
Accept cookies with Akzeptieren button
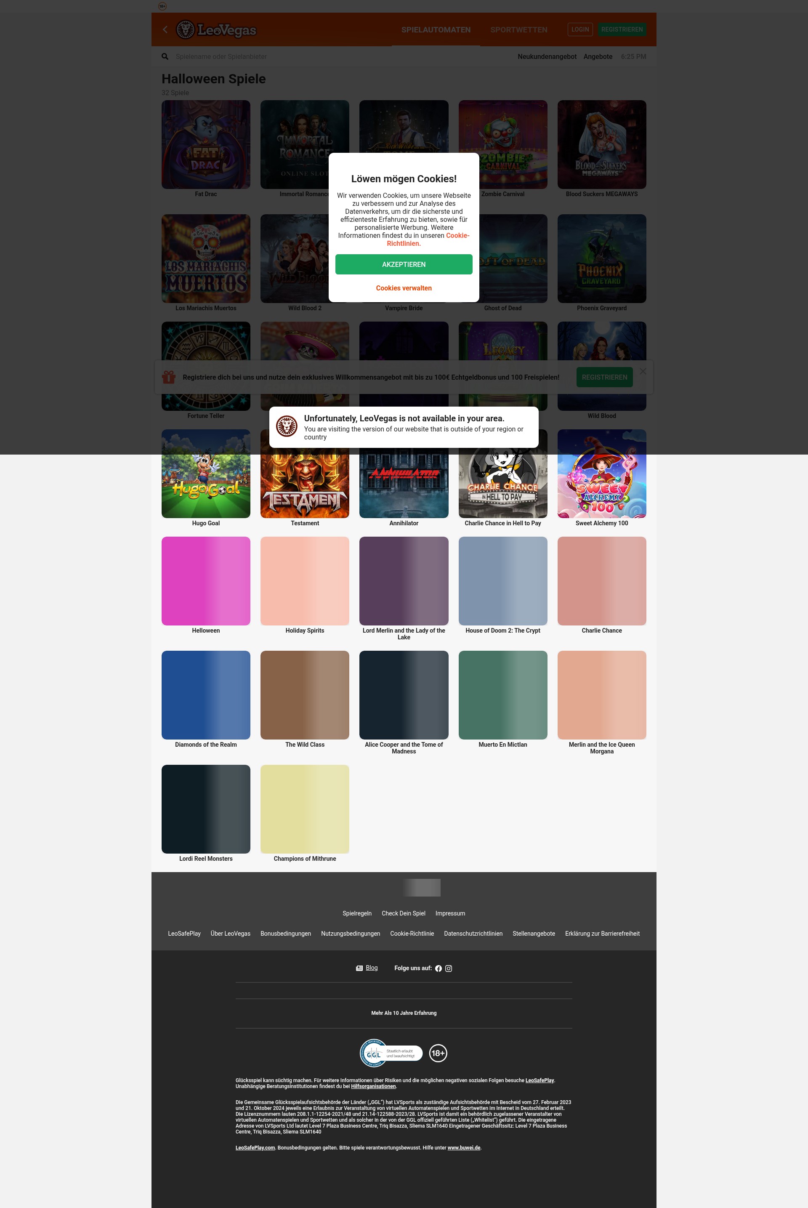(404, 264)
